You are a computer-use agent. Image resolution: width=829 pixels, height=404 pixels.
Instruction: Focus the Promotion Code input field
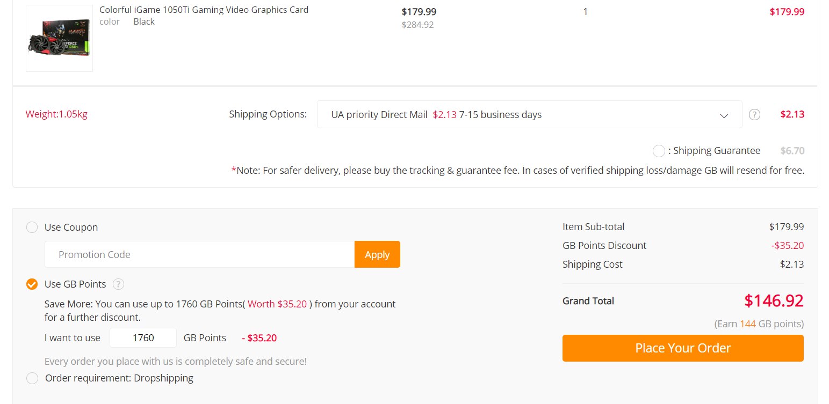tap(199, 254)
